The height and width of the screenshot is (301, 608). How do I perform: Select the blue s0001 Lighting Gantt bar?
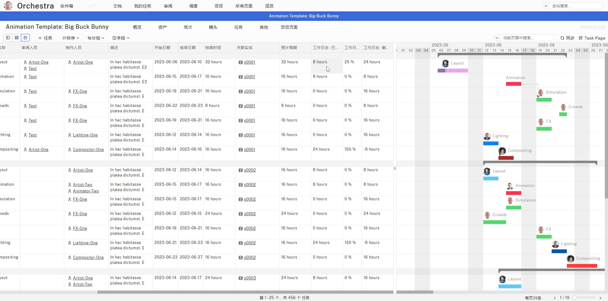(491, 143)
